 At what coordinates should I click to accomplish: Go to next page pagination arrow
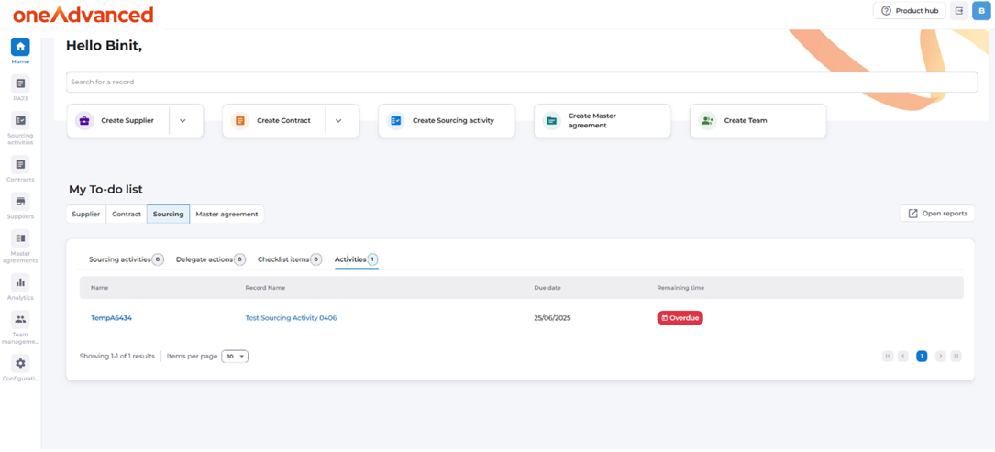point(940,356)
